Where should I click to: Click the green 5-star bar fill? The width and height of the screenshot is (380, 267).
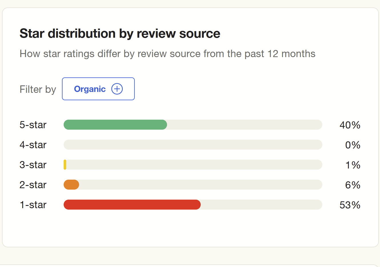click(x=115, y=125)
